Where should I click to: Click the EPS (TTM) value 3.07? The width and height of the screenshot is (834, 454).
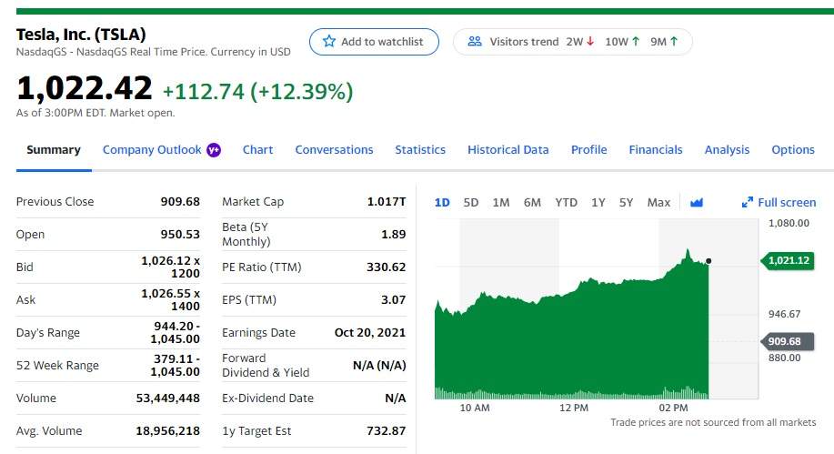(x=394, y=299)
